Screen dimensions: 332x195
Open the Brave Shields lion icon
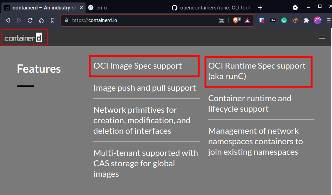(236, 20)
